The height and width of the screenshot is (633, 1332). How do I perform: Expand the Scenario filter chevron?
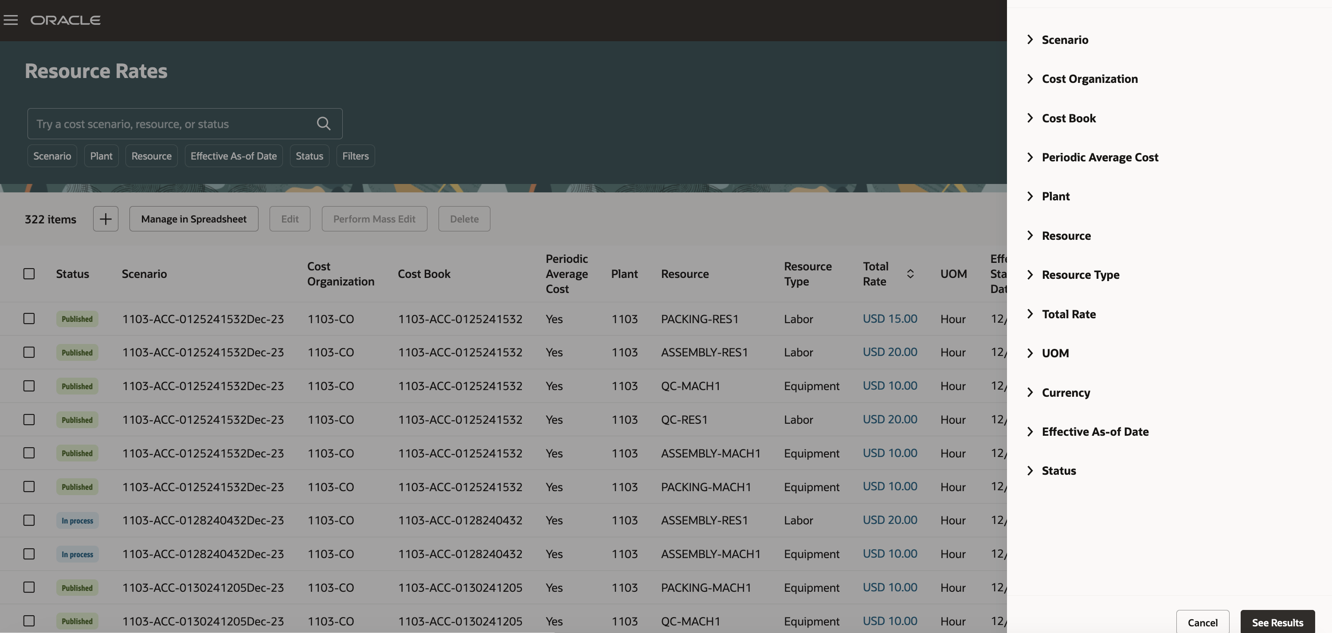(x=1030, y=40)
